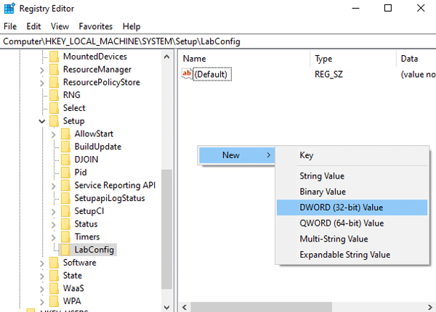Open the Edit menu
This screenshot has width=436, height=312.
pyautogui.click(x=33, y=26)
